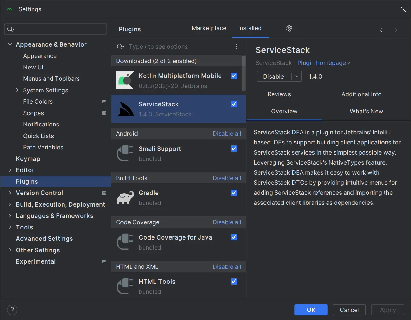Click the project-level icon beside Experimental
This screenshot has width=411, height=320.
(x=104, y=261)
